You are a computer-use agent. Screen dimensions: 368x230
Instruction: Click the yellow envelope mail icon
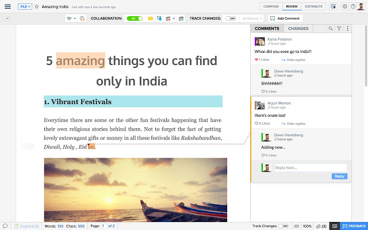tap(151, 18)
